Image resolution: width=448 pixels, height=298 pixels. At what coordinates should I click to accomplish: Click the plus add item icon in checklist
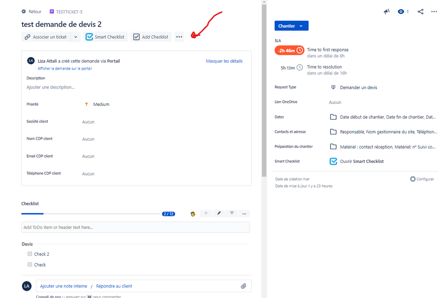click(x=206, y=213)
